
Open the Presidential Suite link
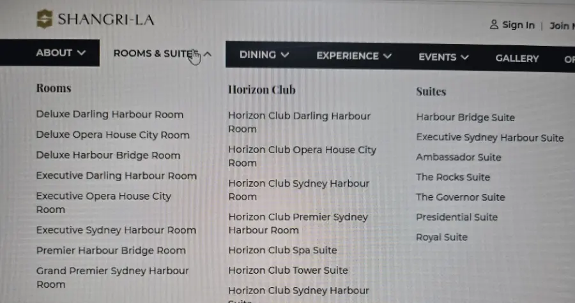tap(457, 218)
